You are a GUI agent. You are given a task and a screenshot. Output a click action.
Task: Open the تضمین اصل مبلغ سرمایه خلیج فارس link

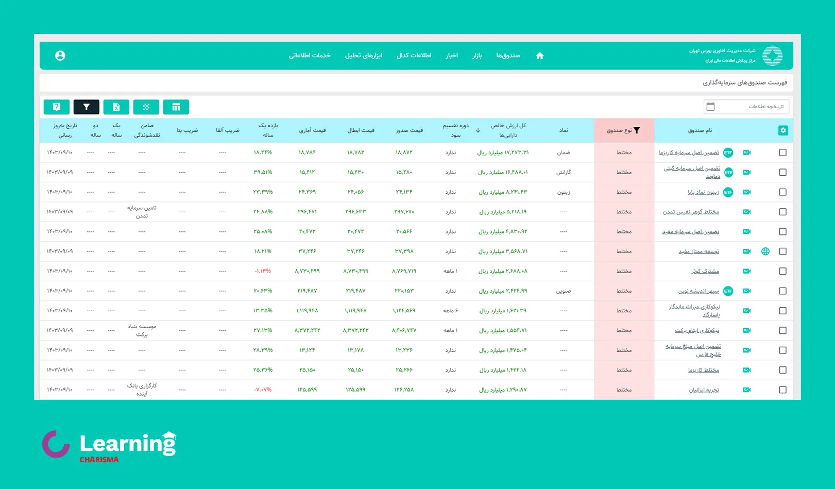tap(693, 350)
